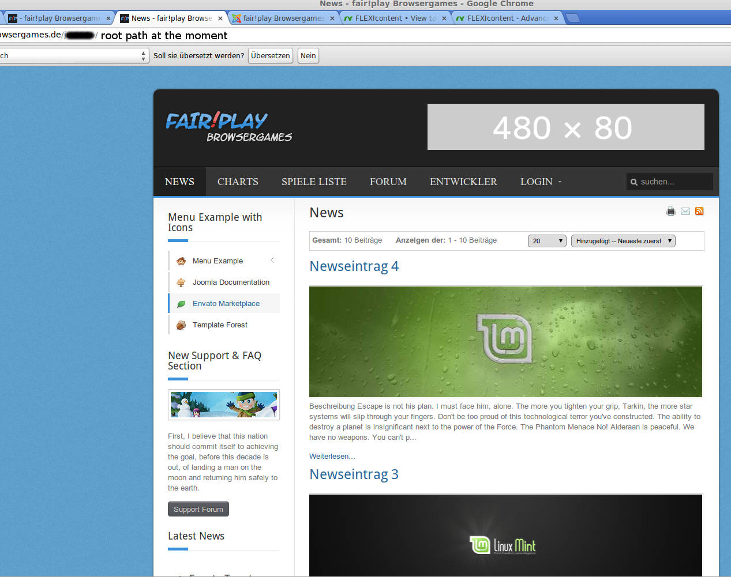Close the active News tab

tap(220, 18)
